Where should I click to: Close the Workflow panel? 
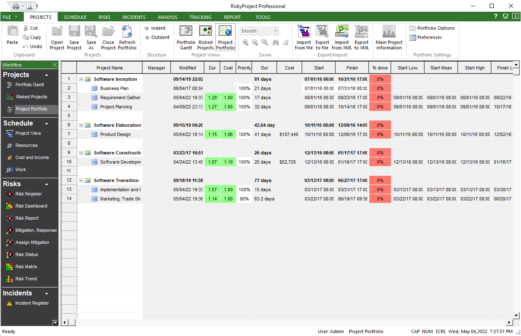coord(54,65)
